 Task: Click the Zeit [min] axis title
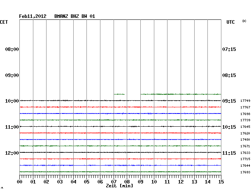click(x=119, y=186)
